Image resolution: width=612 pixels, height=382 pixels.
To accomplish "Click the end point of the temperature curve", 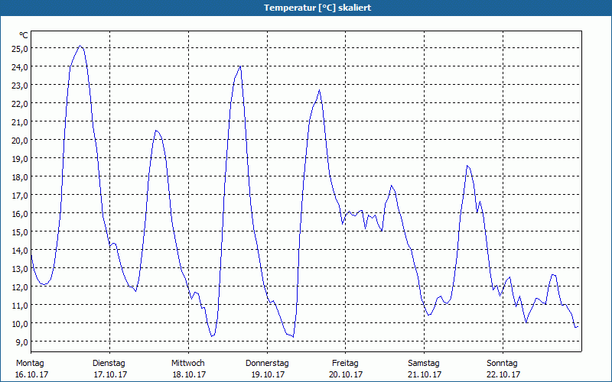I will 578,326.
